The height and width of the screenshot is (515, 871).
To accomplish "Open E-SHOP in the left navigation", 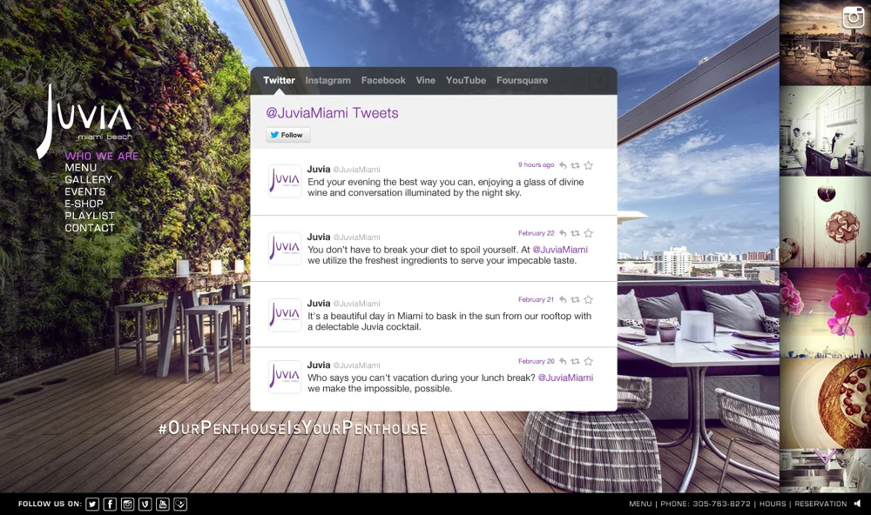I will (84, 204).
